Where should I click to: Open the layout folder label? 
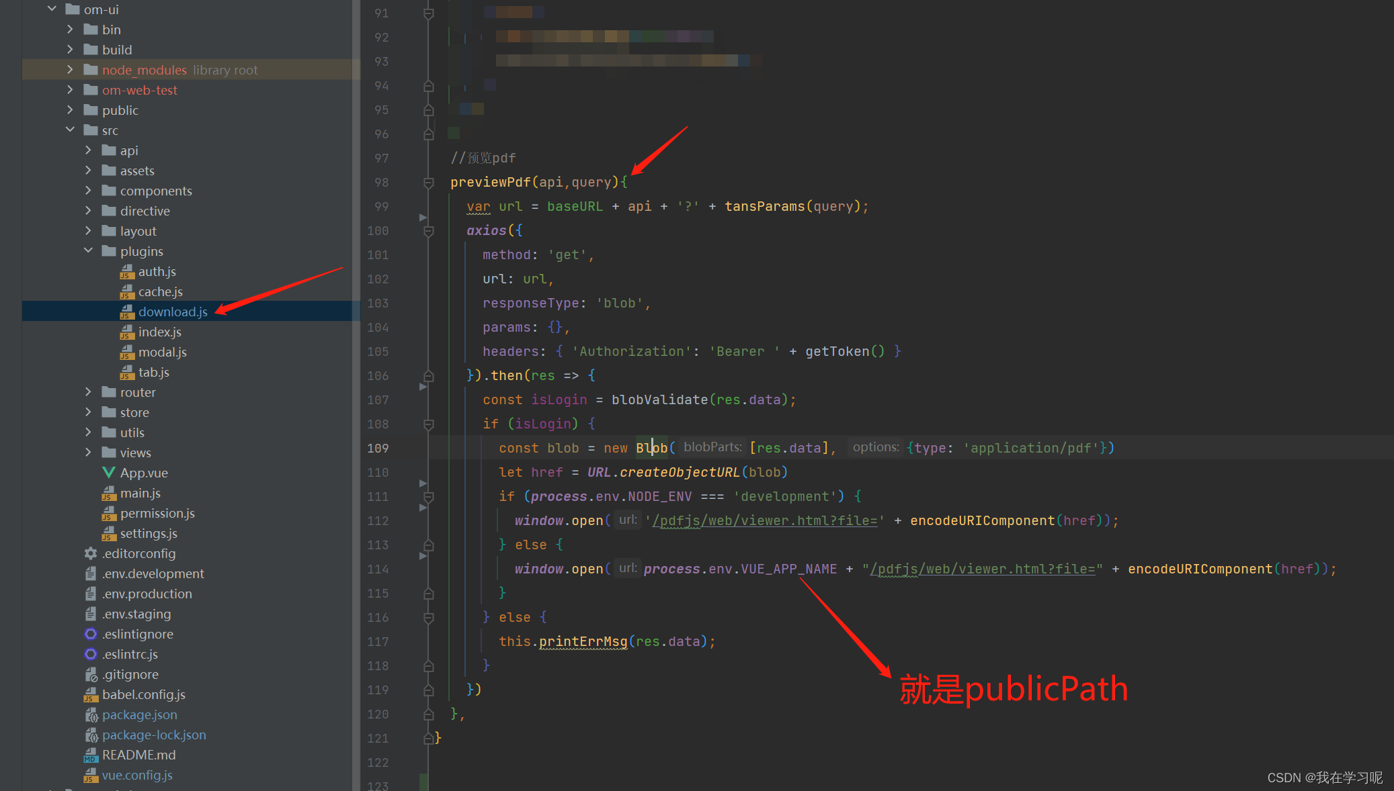coord(138,231)
